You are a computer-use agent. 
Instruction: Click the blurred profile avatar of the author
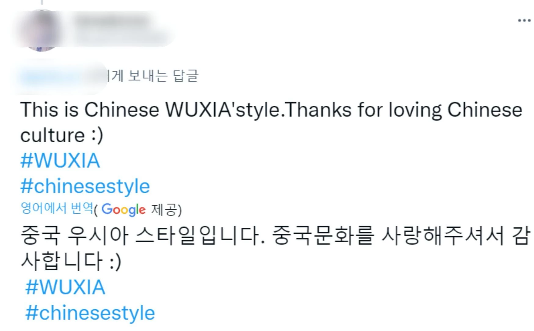tap(41, 30)
